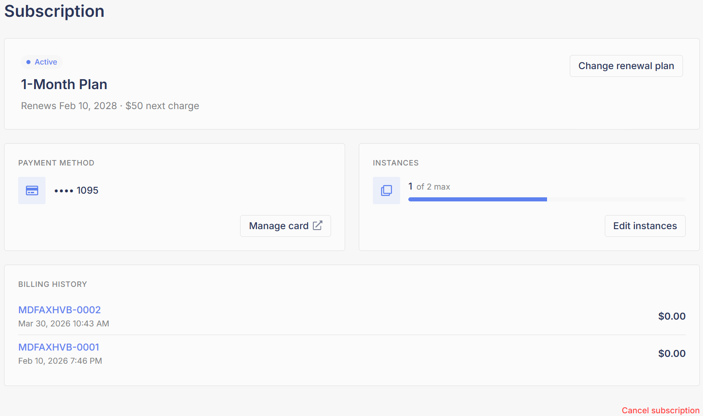Click the PAYMENT METHOD label
The image size is (703, 416).
click(56, 163)
